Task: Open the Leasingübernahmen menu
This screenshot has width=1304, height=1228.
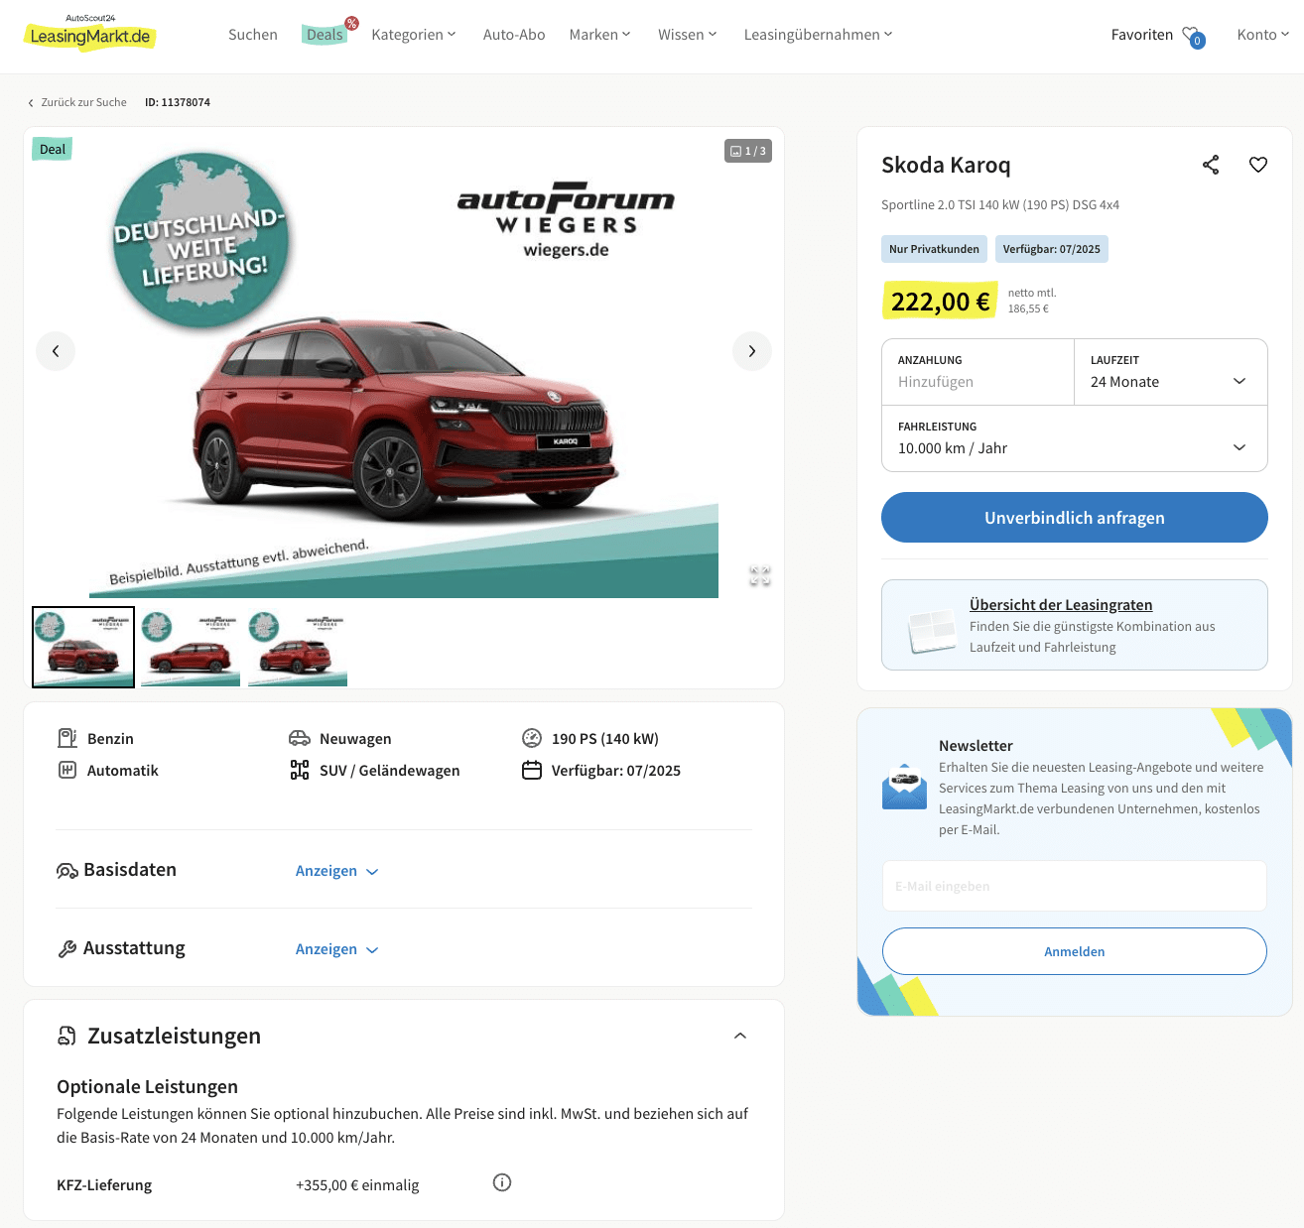Action: pos(818,35)
